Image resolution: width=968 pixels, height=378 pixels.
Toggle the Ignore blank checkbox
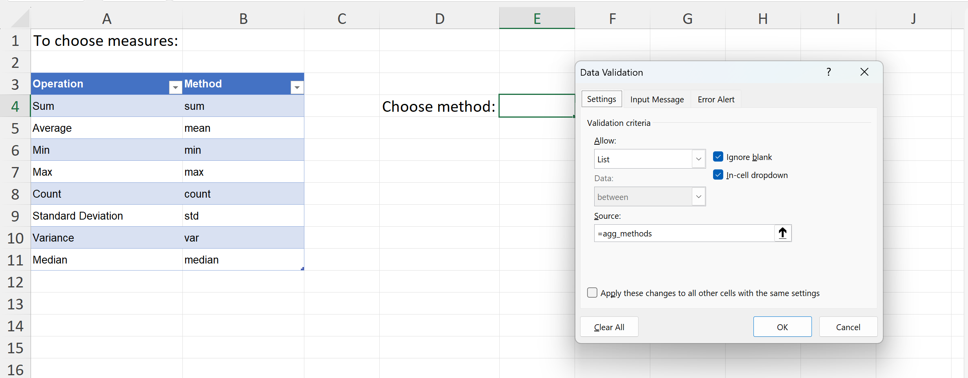coord(718,157)
